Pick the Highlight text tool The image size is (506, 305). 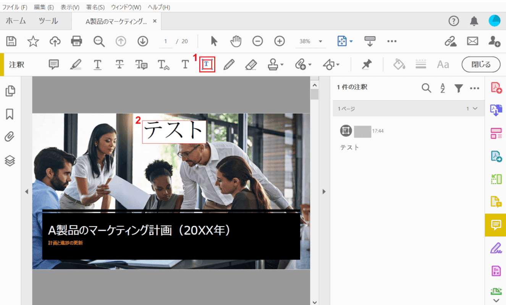pos(76,64)
